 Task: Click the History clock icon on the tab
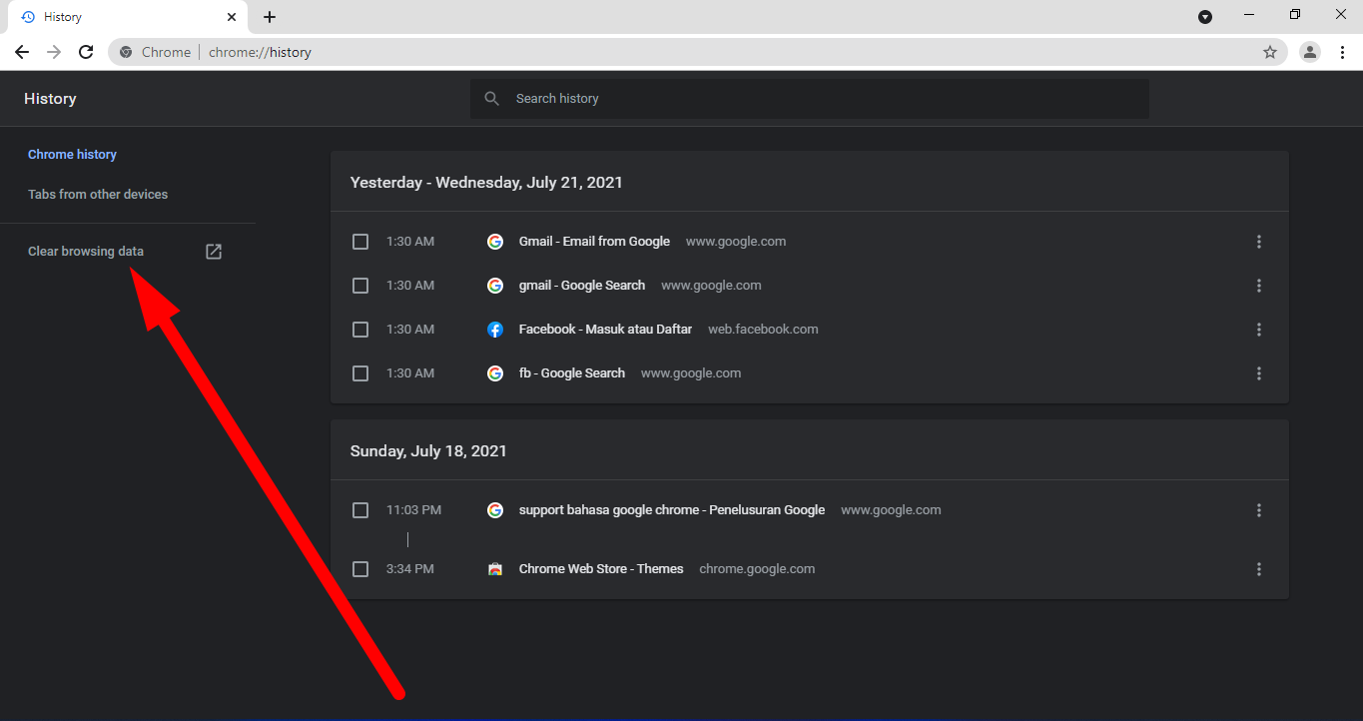click(28, 17)
